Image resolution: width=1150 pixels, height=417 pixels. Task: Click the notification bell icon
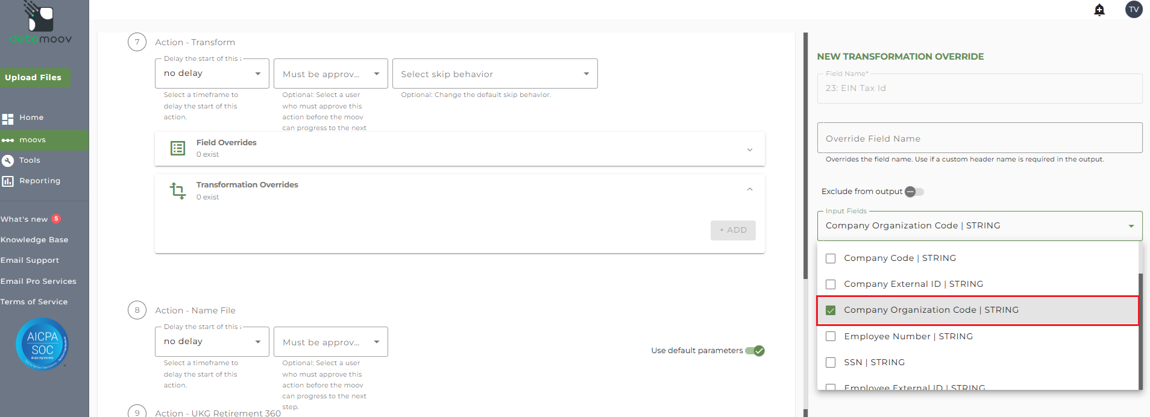point(1099,10)
